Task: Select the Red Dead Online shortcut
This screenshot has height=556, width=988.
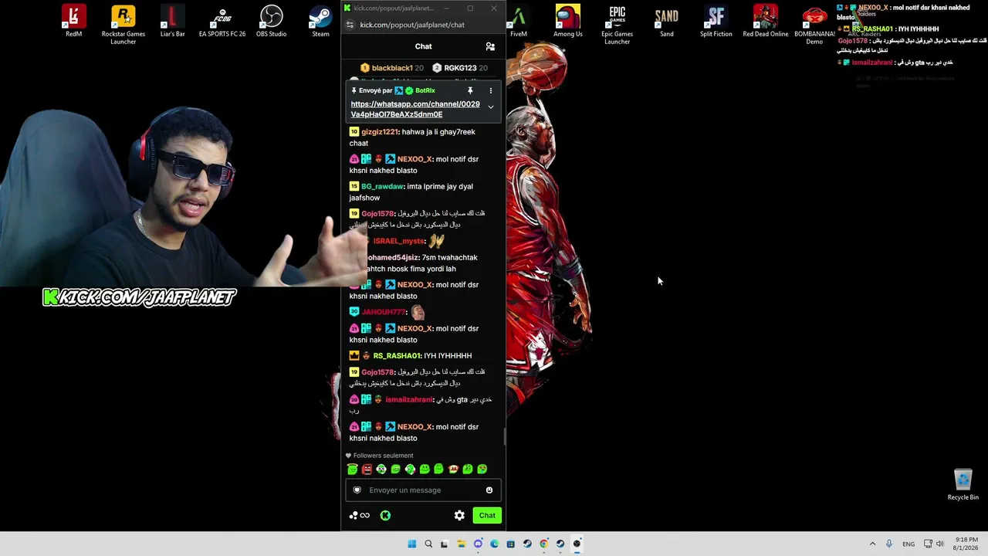Action: (766, 21)
